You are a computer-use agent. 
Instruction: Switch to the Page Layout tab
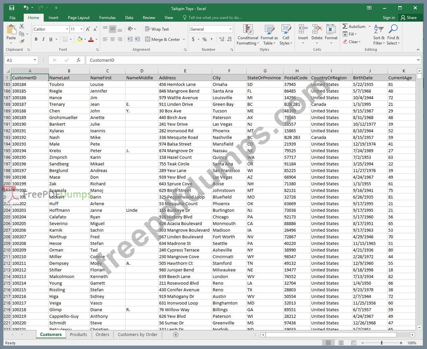point(79,18)
